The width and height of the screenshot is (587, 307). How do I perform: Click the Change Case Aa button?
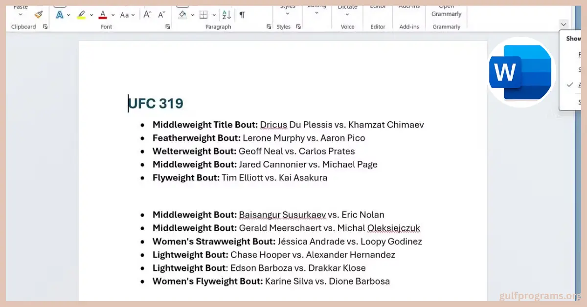coord(125,15)
